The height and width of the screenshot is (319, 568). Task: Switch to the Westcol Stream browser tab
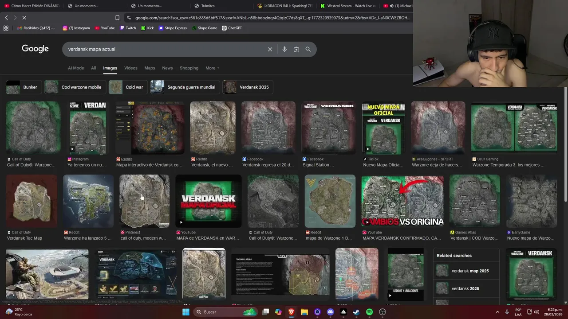(348, 6)
